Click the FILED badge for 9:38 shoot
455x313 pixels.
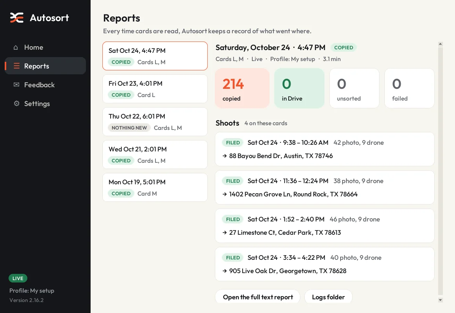[x=233, y=143]
